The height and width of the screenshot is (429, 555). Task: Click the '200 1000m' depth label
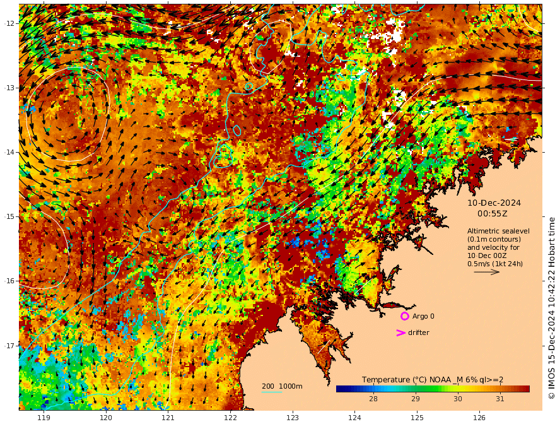point(282,386)
